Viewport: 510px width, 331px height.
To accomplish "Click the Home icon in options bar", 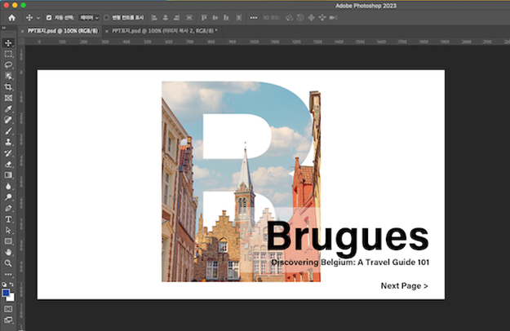I will coord(11,17).
